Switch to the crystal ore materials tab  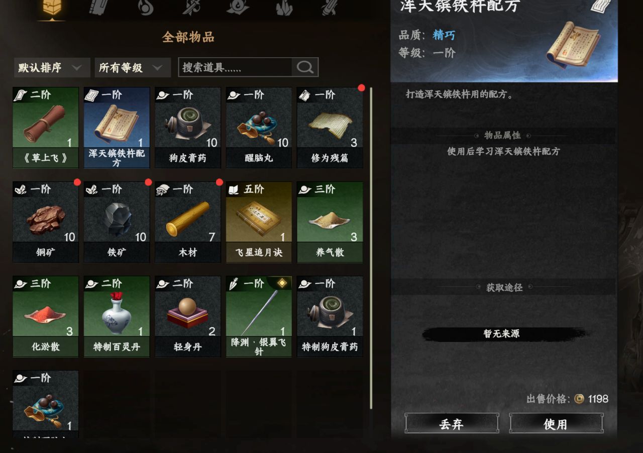point(284,7)
